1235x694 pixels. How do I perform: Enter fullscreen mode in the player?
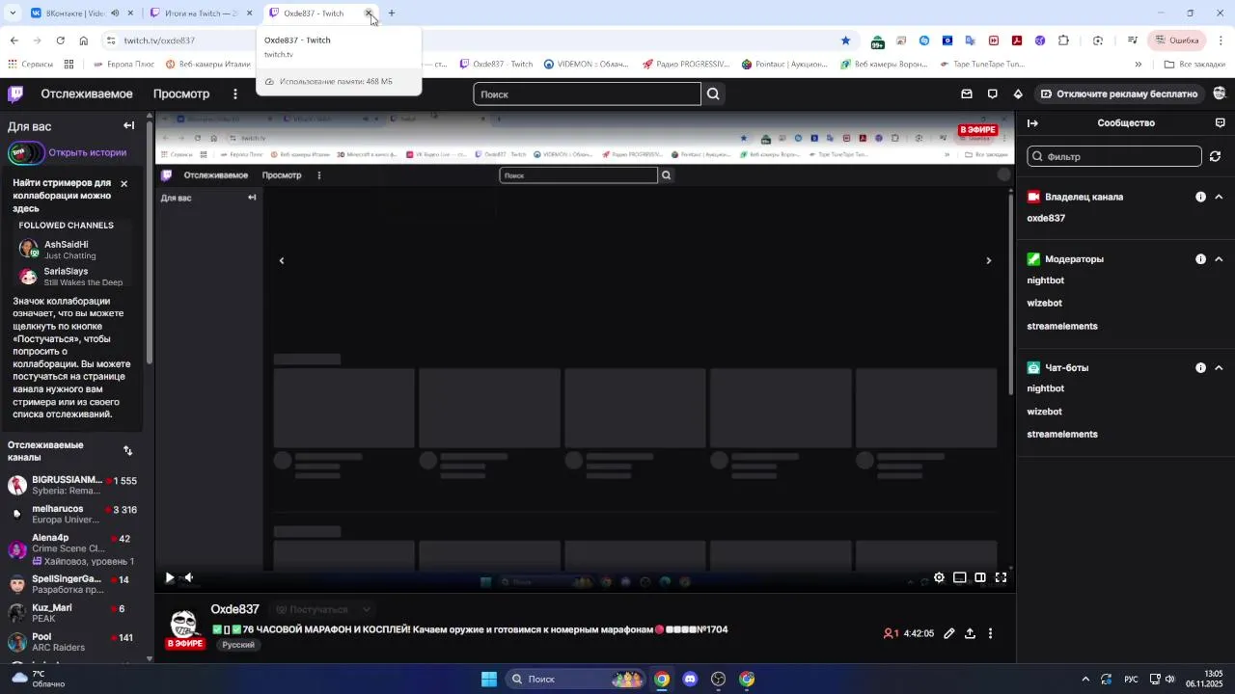[1001, 577]
